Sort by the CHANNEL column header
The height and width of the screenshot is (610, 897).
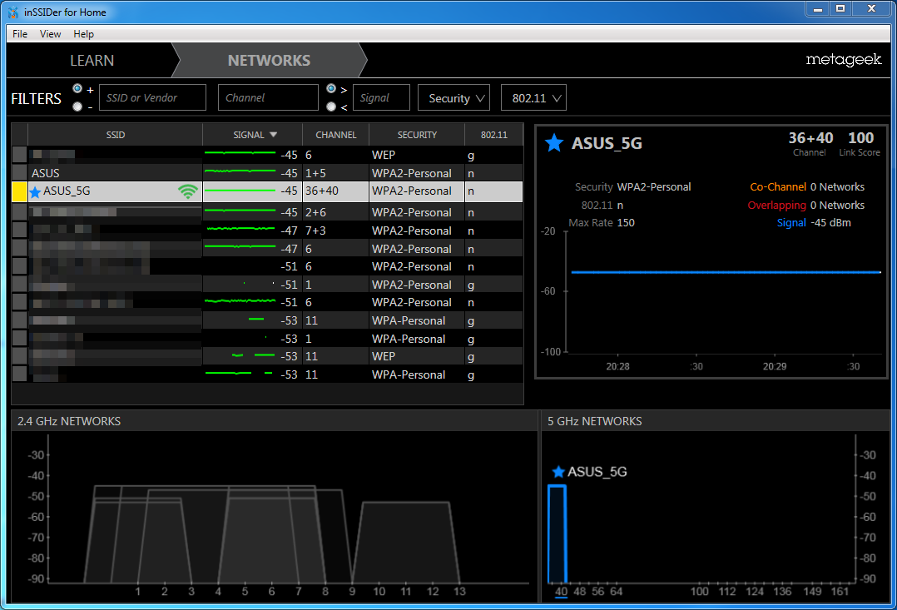(336, 135)
